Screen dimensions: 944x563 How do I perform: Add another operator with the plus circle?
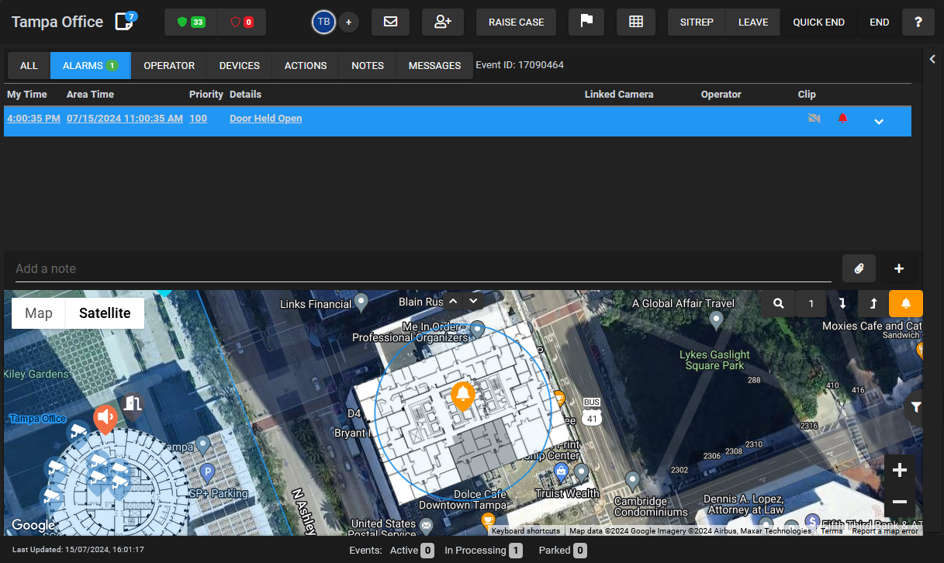(x=348, y=22)
